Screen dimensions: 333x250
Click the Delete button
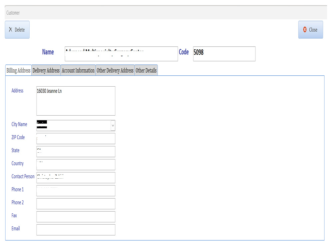[17, 30]
